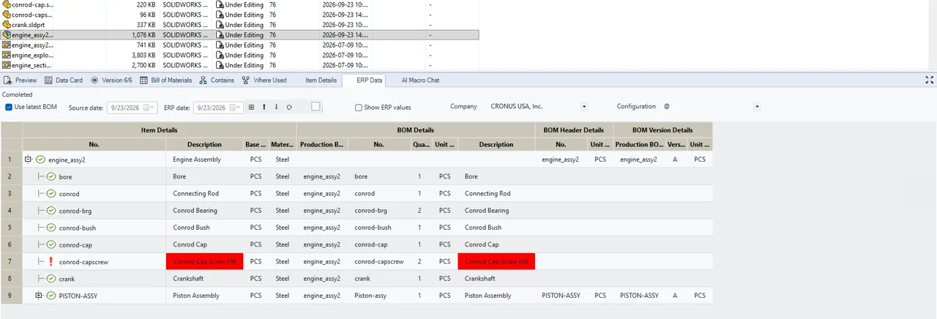Viewport: 937px width, 319px height.
Task: Click green check status icon for crank
Action: coord(51,279)
